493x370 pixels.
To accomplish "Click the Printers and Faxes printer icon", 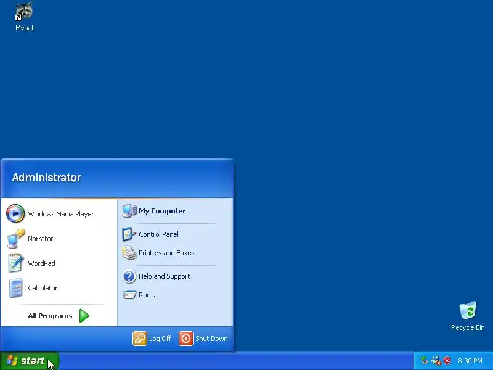I will pyautogui.click(x=129, y=253).
